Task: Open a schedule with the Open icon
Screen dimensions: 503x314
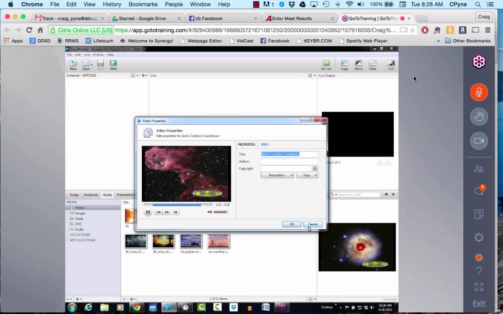Action: click(x=86, y=65)
